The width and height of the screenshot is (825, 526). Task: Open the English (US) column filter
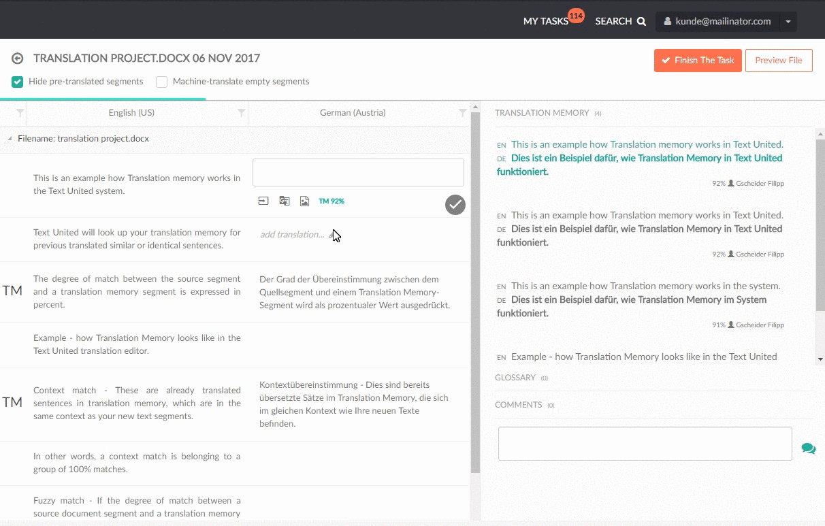click(241, 113)
